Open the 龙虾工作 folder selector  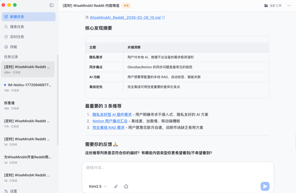273,6
